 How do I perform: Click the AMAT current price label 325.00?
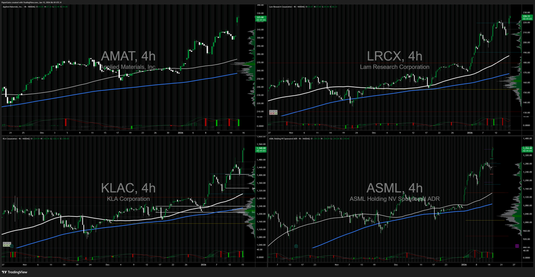[x=260, y=18]
